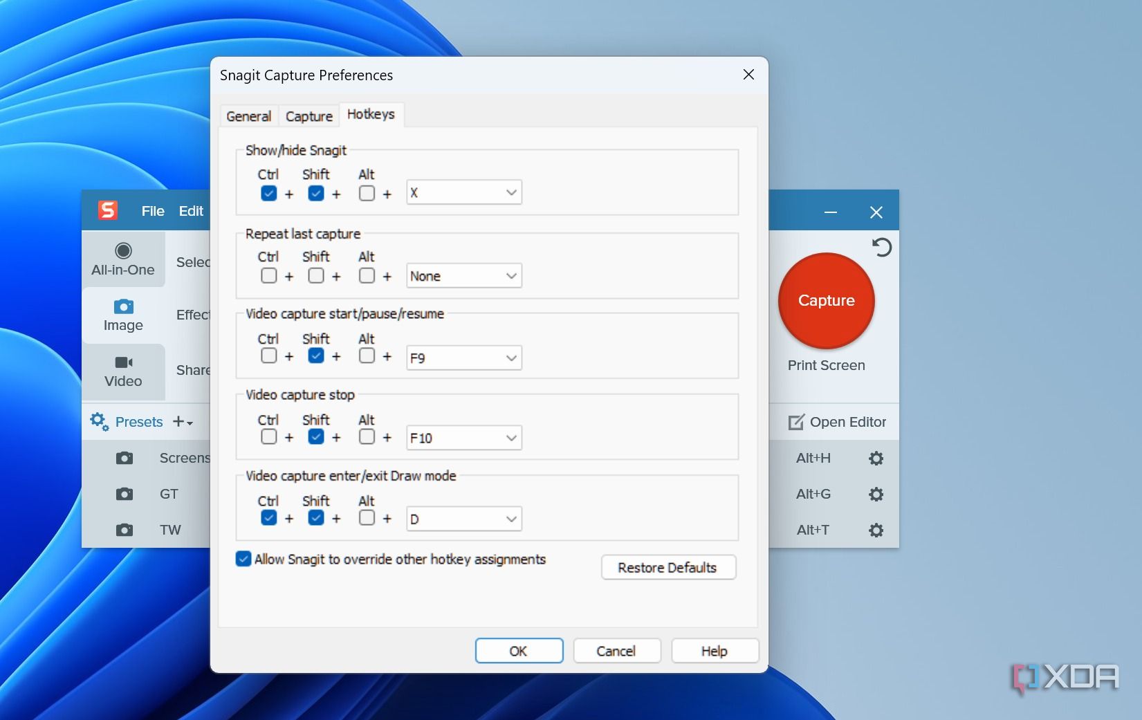Viewport: 1142px width, 720px height.
Task: Click the circular reset arrow above Capture
Action: click(882, 248)
